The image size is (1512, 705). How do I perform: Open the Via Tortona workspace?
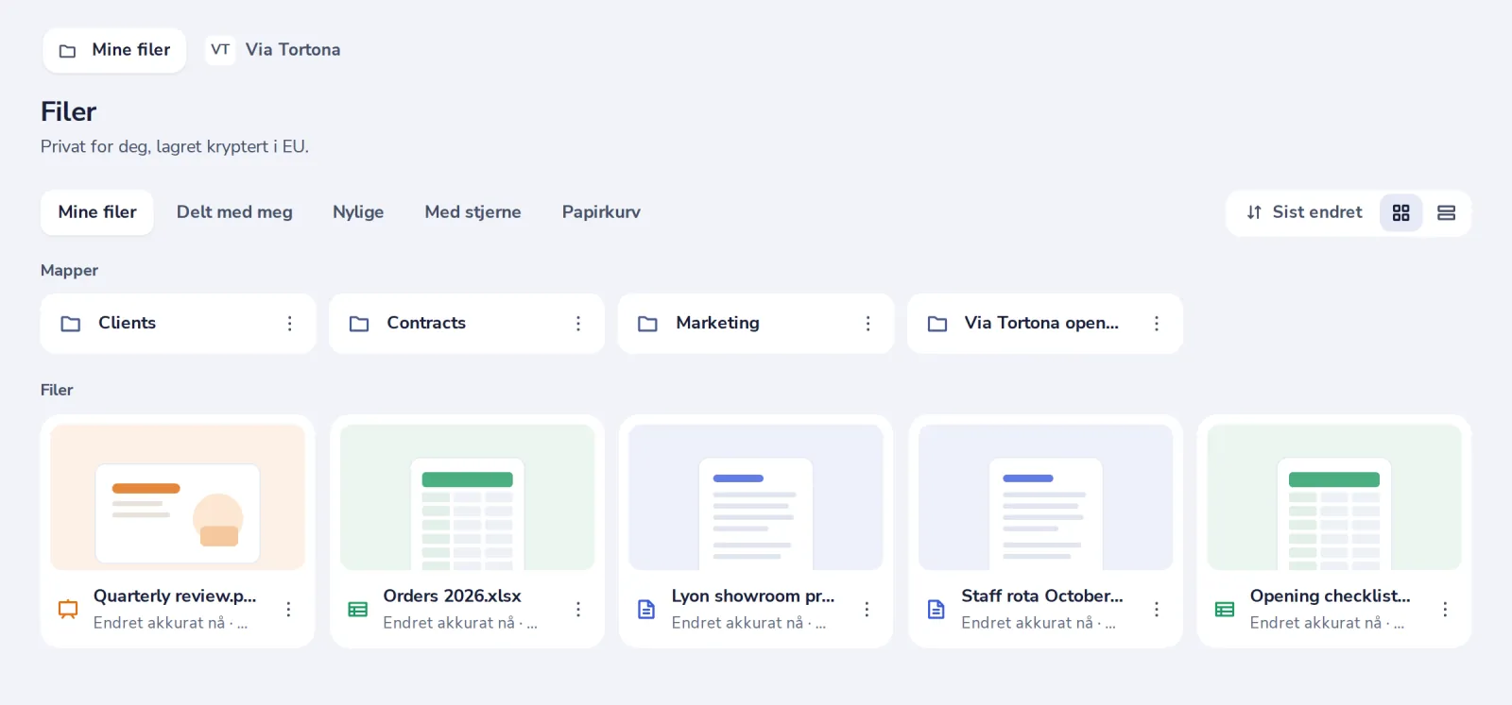click(273, 50)
